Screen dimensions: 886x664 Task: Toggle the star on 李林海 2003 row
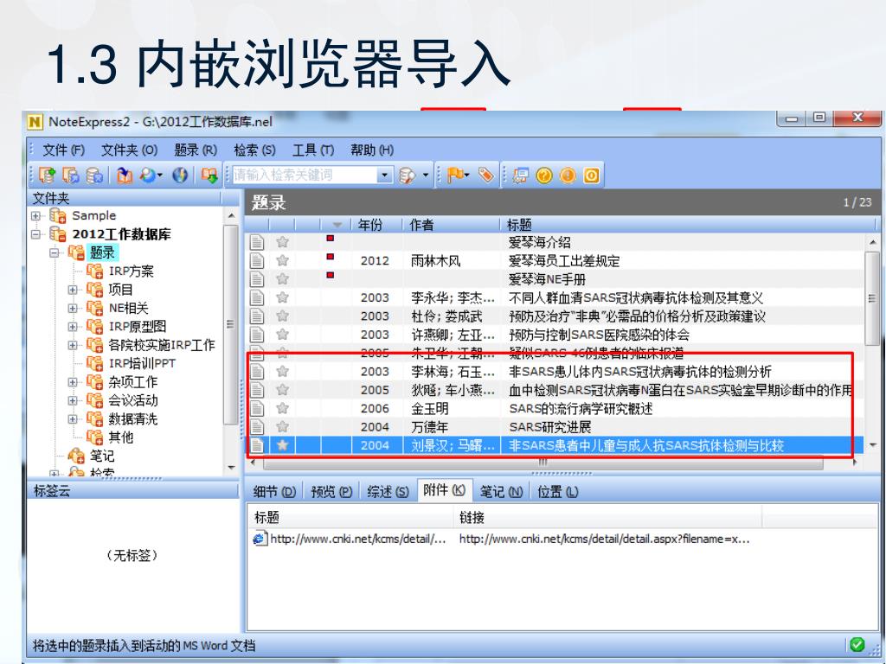(283, 371)
